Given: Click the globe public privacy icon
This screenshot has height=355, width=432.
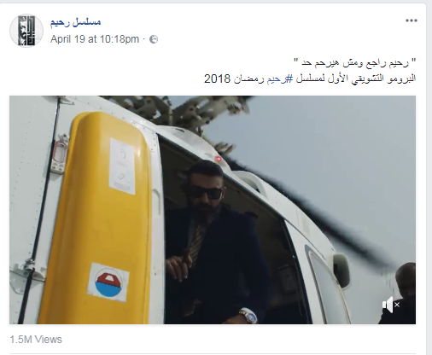Looking at the screenshot, I should click(154, 39).
